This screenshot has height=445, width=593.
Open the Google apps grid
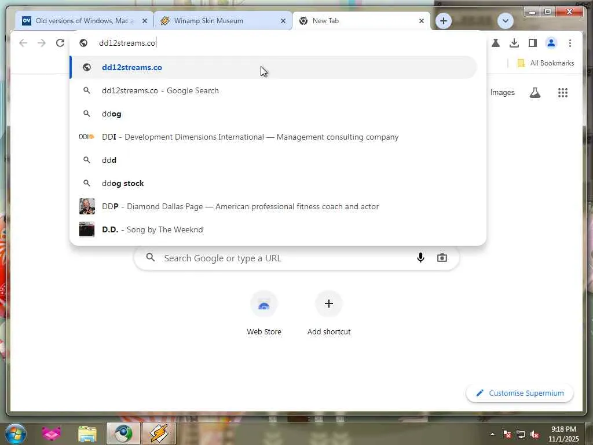tap(563, 93)
